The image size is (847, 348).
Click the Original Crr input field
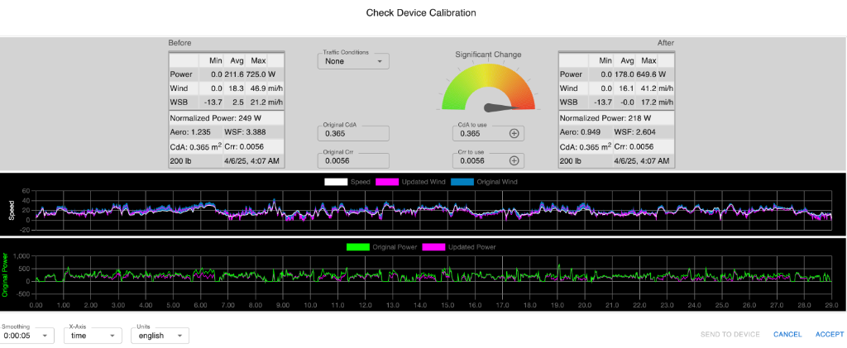pyautogui.click(x=353, y=161)
